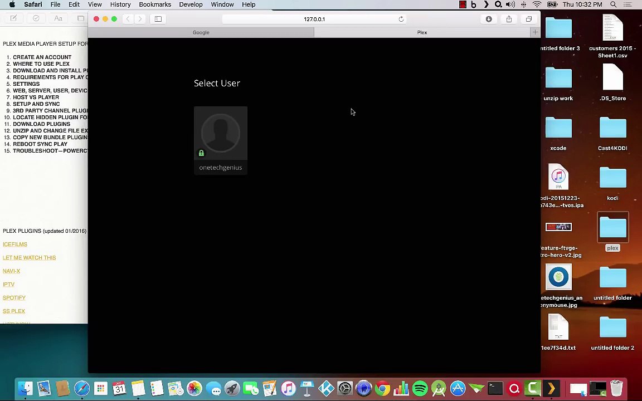Show the Safari sidebar

158,19
